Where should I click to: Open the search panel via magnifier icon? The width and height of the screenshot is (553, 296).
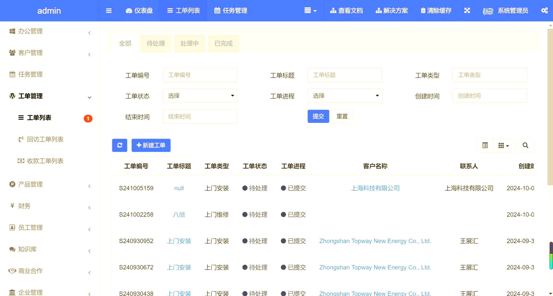coord(525,145)
